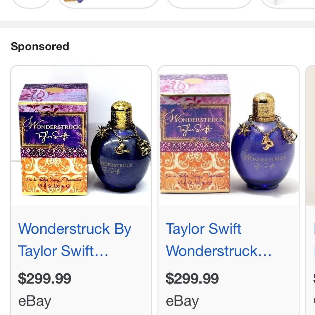The height and width of the screenshot is (315, 315).
Task: Click the $299.99 price on the first card
Action: [45, 278]
